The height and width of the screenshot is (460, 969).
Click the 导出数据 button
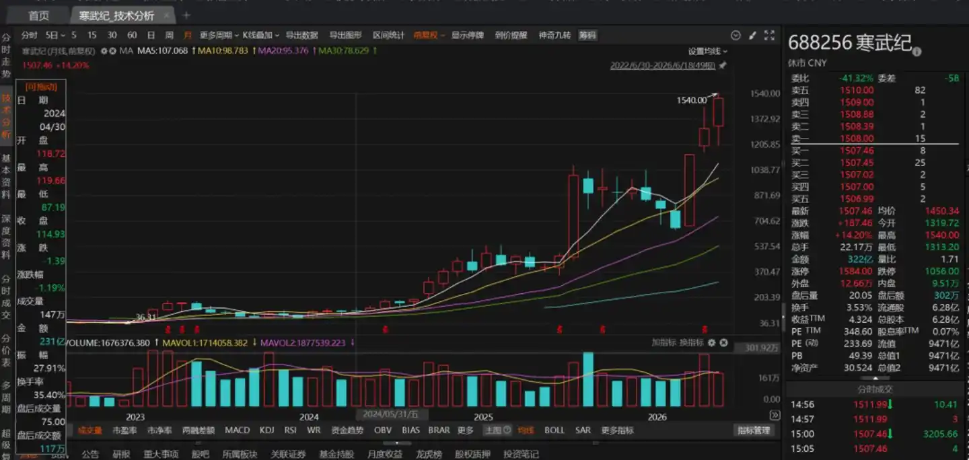pyautogui.click(x=301, y=35)
